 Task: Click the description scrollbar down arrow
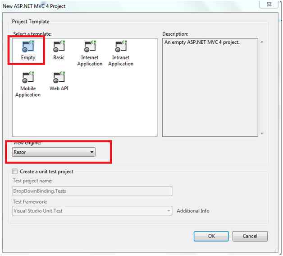click(x=262, y=134)
